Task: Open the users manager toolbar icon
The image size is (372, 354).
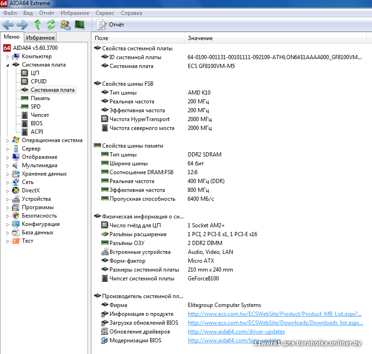Action: point(65,25)
